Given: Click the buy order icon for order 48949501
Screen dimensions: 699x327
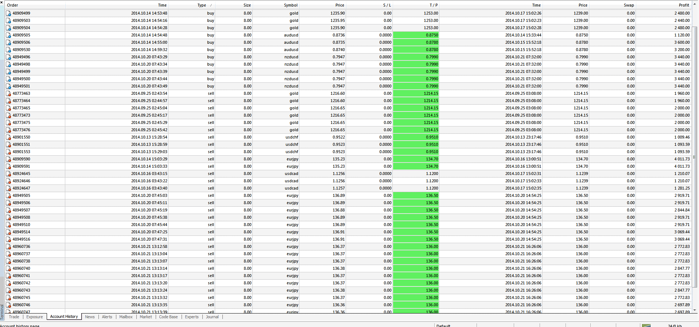Looking at the screenshot, I should [8, 86].
